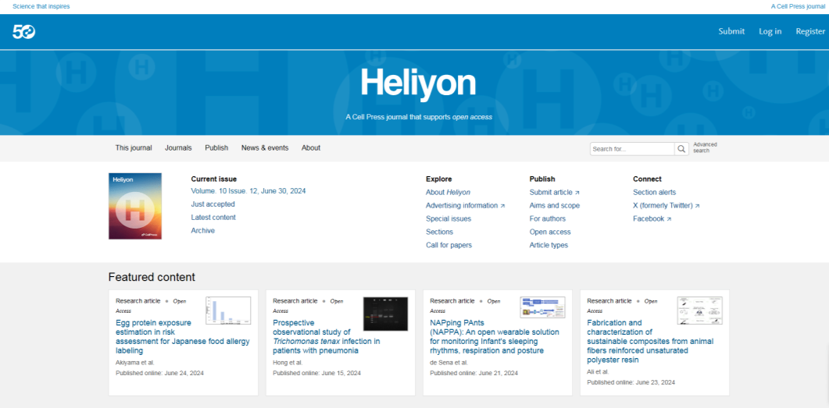Click Published online: June 21, 2024 text
Image resolution: width=829 pixels, height=408 pixels.
473,373
